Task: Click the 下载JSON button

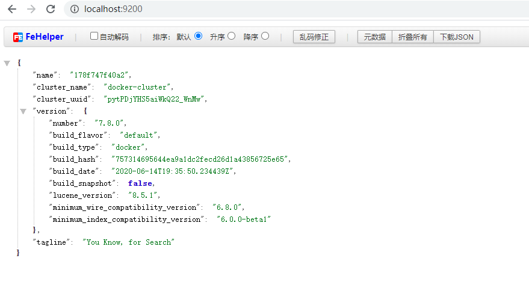Action: point(457,37)
